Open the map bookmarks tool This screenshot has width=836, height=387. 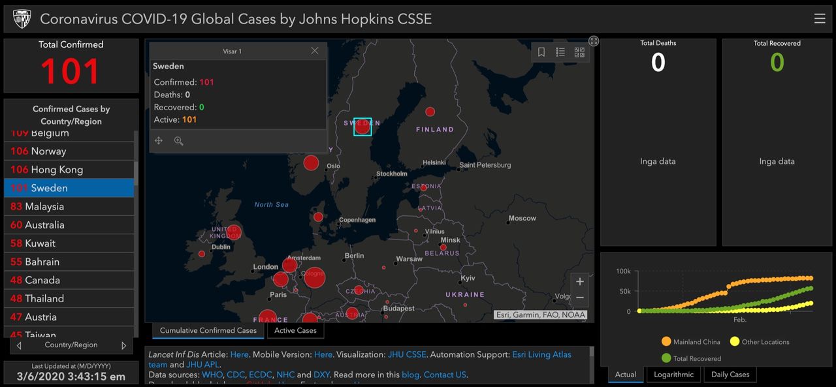click(x=541, y=52)
